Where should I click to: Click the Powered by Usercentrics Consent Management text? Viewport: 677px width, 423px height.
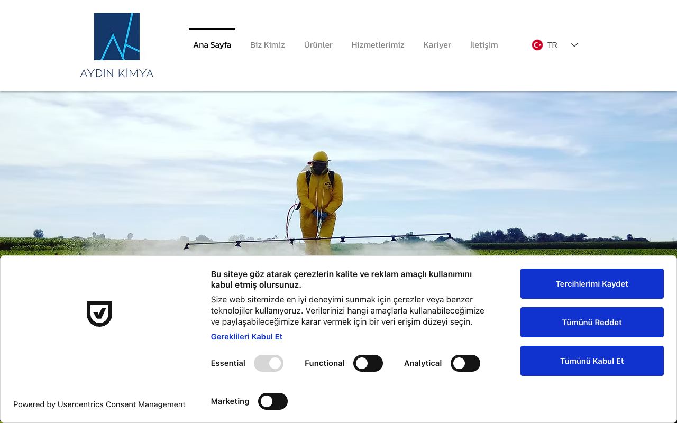coord(99,404)
